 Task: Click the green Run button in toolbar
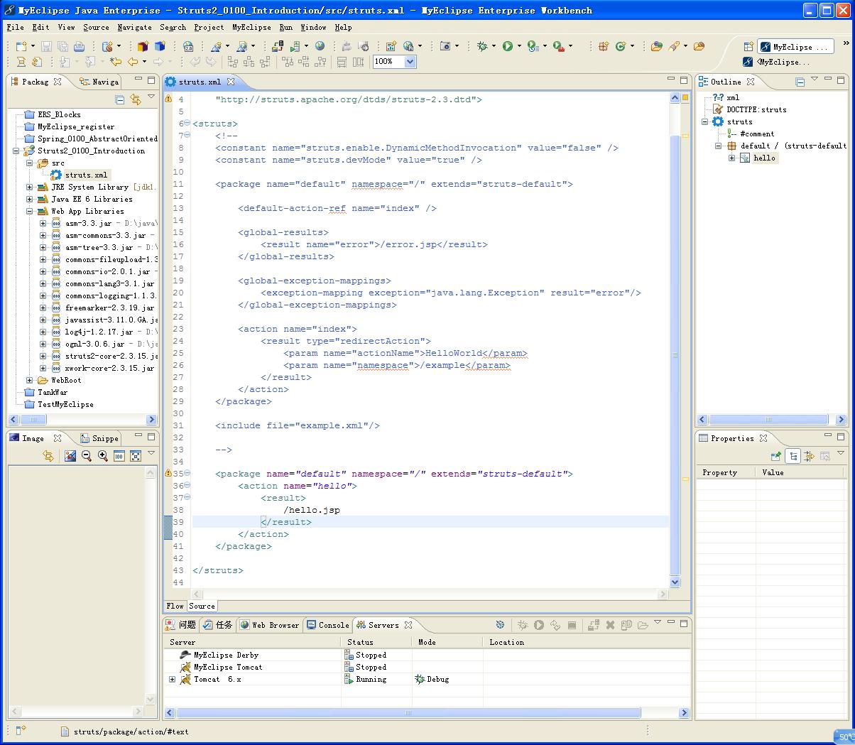507,46
